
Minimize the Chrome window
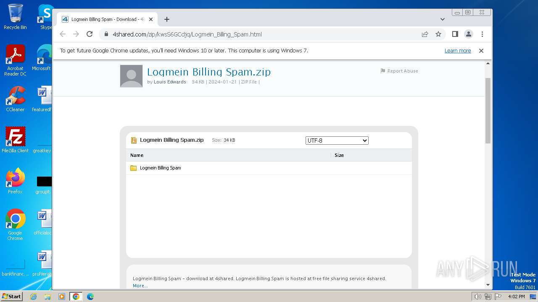[x=457, y=13]
